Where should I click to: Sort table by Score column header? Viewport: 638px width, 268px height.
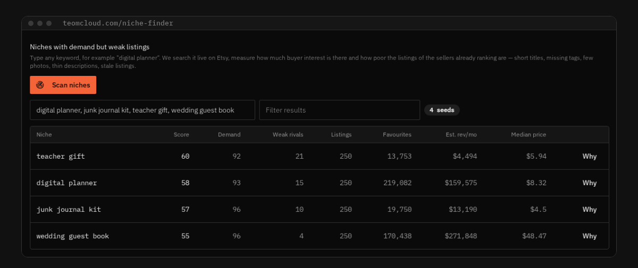(x=181, y=135)
